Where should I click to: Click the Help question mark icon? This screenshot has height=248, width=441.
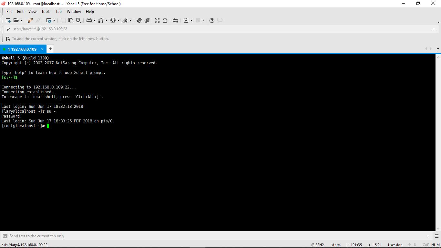[212, 20]
